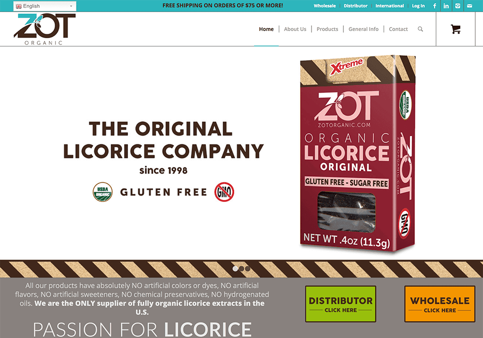Open the Contact menu item
This screenshot has height=338, width=483.
click(398, 29)
